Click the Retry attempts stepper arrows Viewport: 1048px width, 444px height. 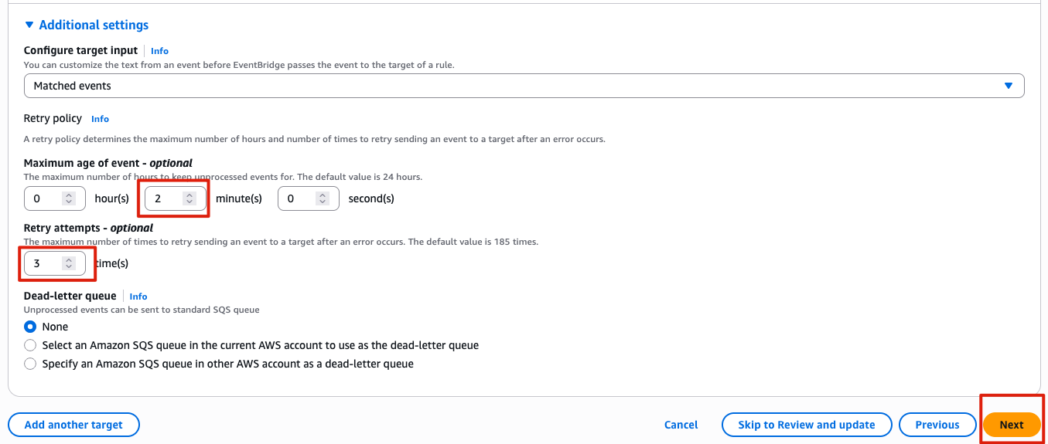point(69,263)
